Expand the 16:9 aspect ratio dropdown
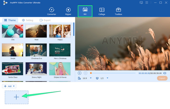 tap(91, 78)
